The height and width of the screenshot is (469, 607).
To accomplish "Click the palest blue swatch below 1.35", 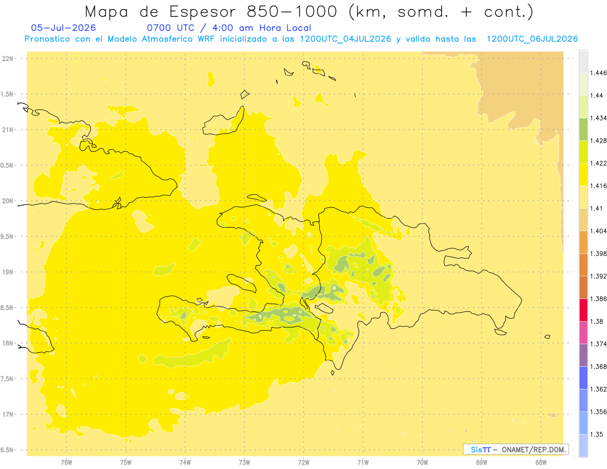I will pyautogui.click(x=583, y=446).
